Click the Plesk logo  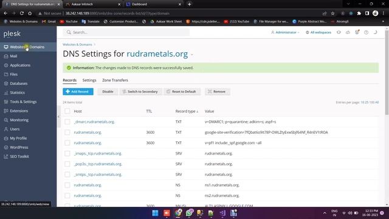click(x=12, y=34)
